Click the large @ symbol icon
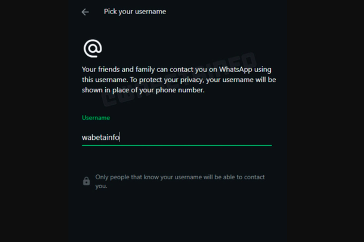The height and width of the screenshot is (242, 364). (x=92, y=48)
